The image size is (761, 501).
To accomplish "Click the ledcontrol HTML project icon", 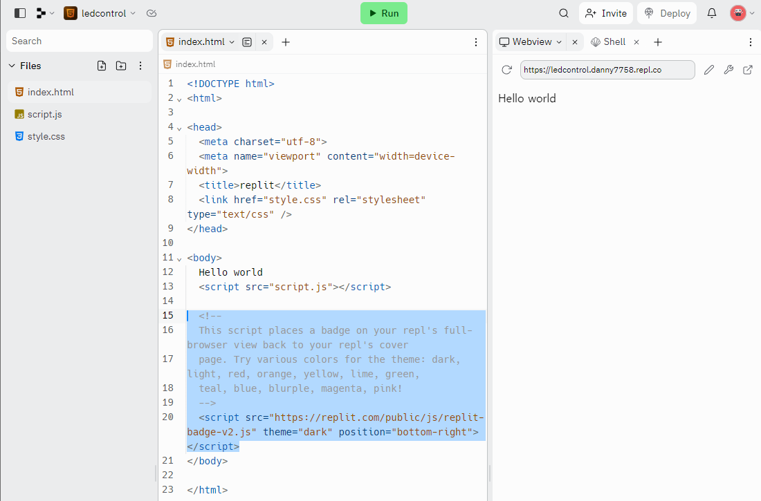I will [71, 13].
